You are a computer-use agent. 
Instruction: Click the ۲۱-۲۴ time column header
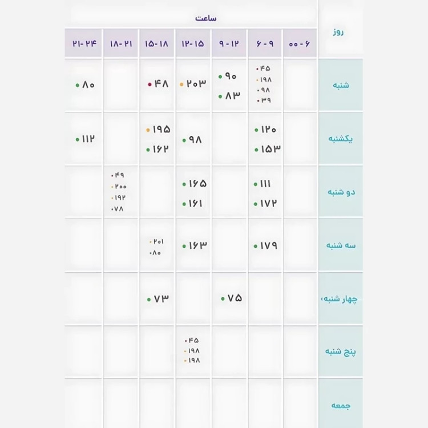[84, 43]
